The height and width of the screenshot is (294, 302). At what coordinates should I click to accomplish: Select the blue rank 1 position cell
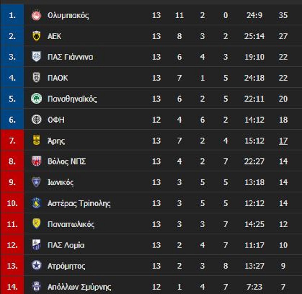click(12, 15)
